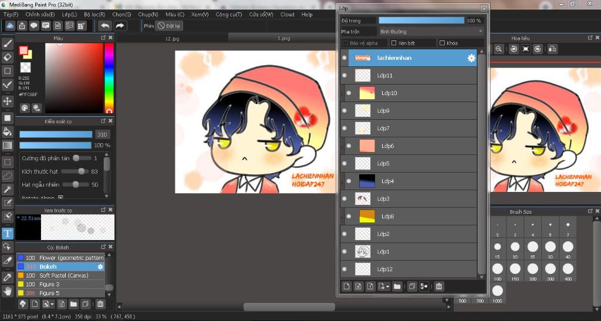This screenshot has height=321, width=601.
Task: Click the foreground color swatch
Action: pyautogui.click(x=23, y=50)
